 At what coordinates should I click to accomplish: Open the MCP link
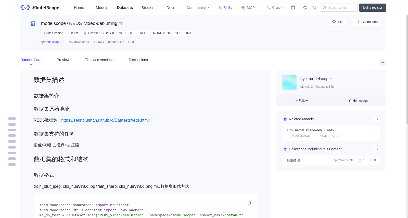248,8
